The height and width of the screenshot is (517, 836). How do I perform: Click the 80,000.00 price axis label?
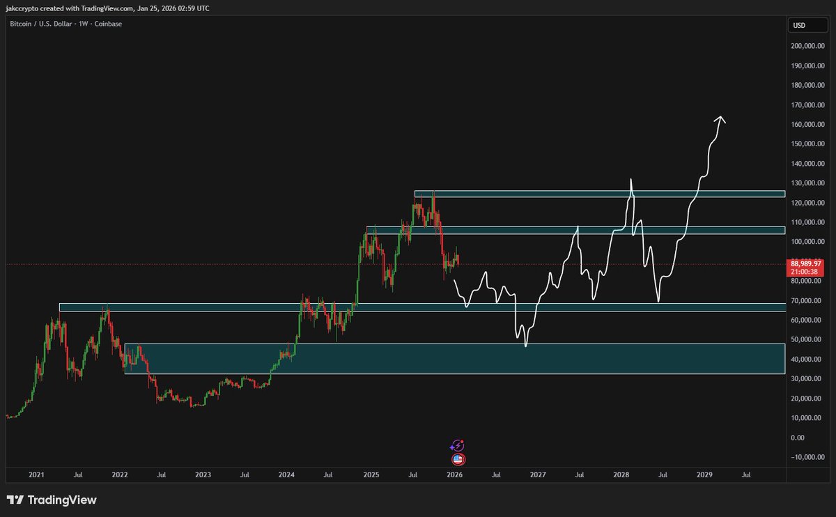807,281
